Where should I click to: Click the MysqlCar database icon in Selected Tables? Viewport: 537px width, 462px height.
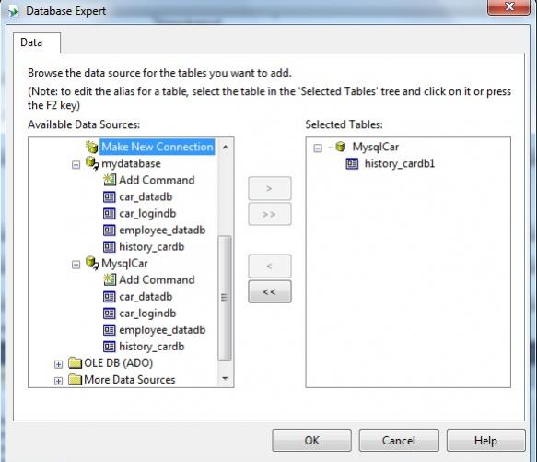[x=340, y=147]
